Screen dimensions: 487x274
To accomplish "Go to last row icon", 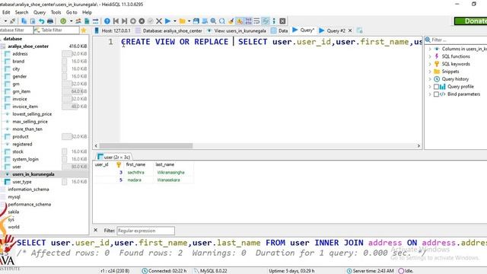I will pos(124,21).
